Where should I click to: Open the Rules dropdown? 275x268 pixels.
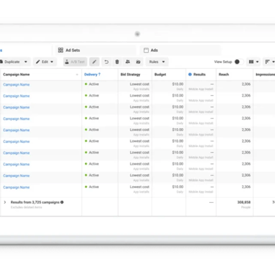coord(157,62)
